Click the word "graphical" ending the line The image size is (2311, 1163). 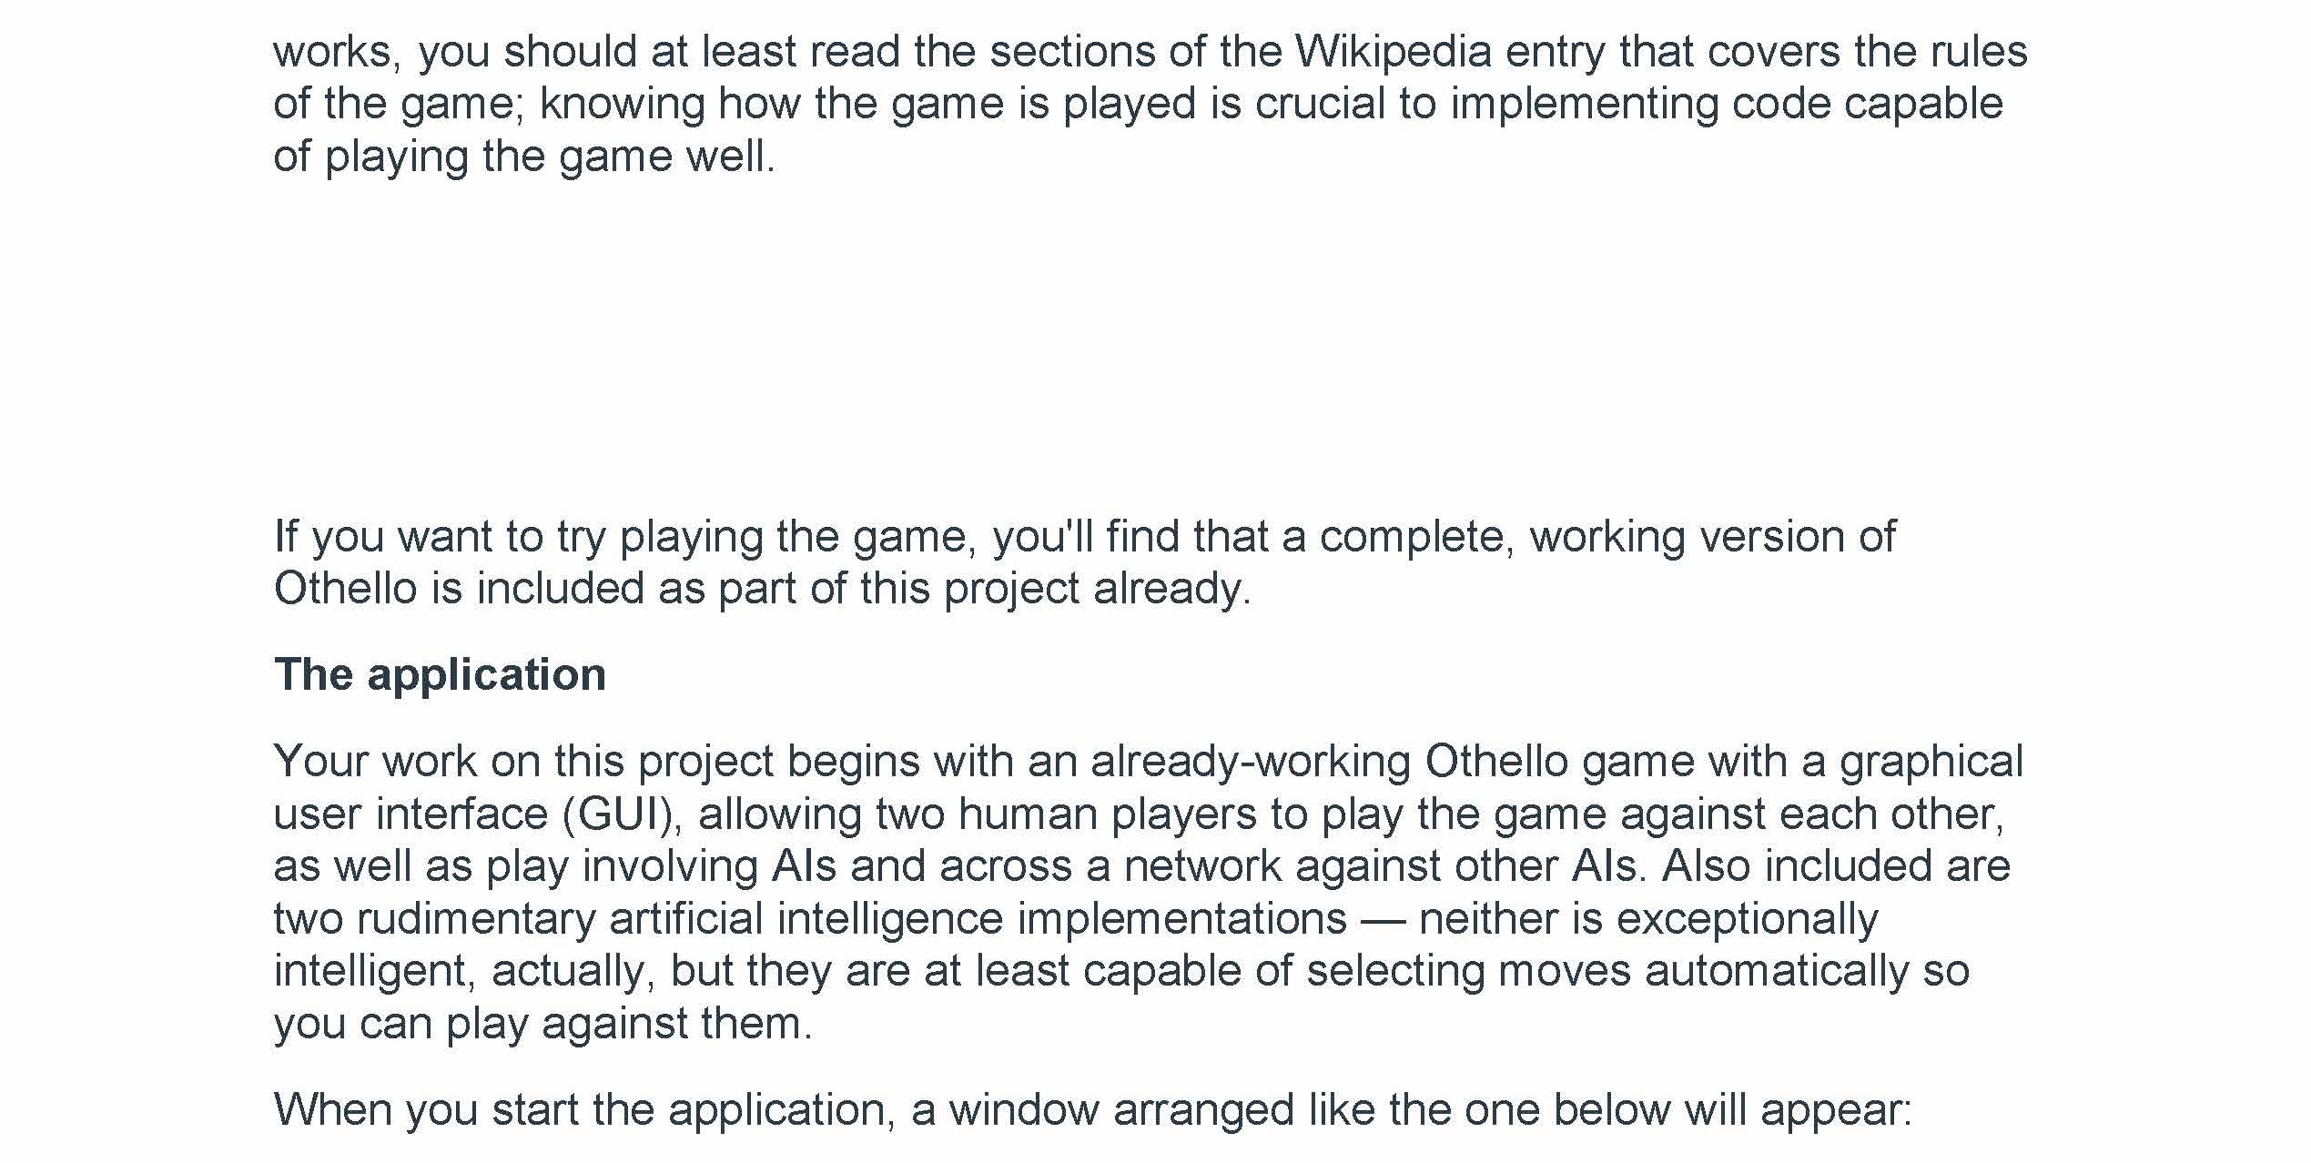click(1931, 761)
